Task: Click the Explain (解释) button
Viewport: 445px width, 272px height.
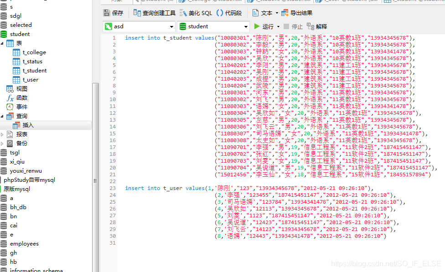Action: click(x=317, y=26)
